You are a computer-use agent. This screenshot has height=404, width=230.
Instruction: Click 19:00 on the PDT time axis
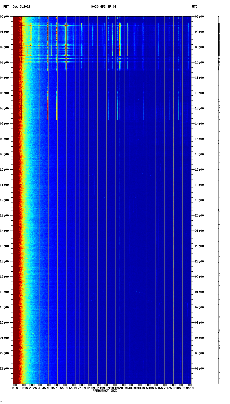4,307
